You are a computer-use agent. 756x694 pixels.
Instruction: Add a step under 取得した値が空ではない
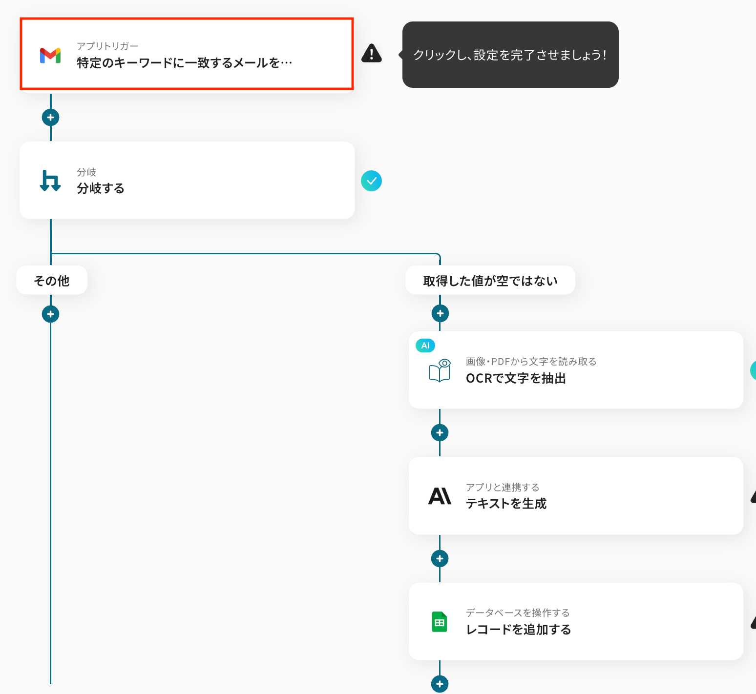click(440, 313)
